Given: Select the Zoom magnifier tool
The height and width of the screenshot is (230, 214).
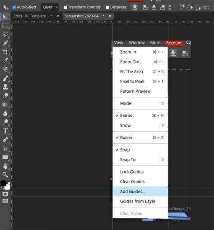Looking at the screenshot, I should (x=5, y=175).
